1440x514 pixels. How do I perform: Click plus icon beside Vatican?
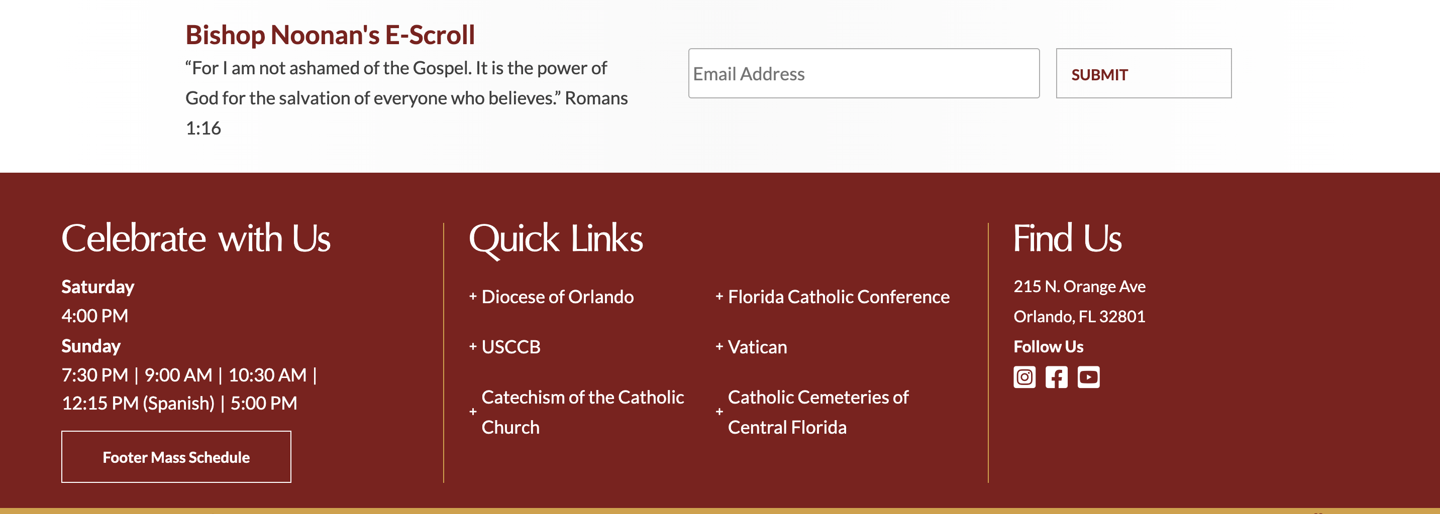tap(719, 346)
